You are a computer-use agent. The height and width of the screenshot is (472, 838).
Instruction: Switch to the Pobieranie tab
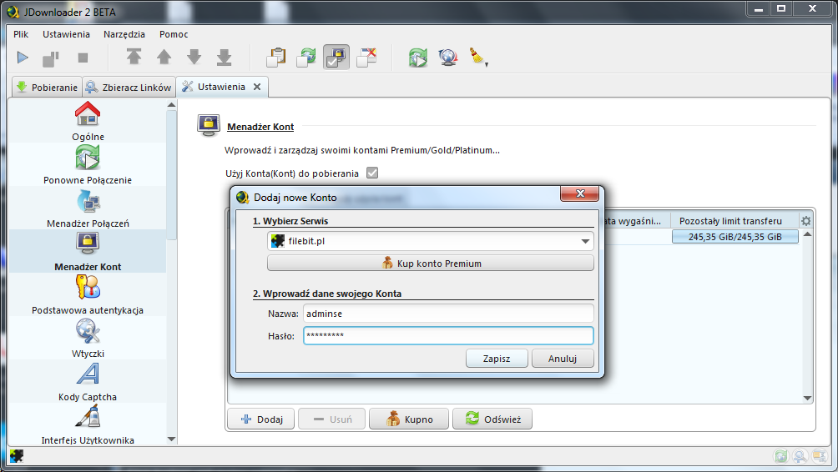[47, 87]
